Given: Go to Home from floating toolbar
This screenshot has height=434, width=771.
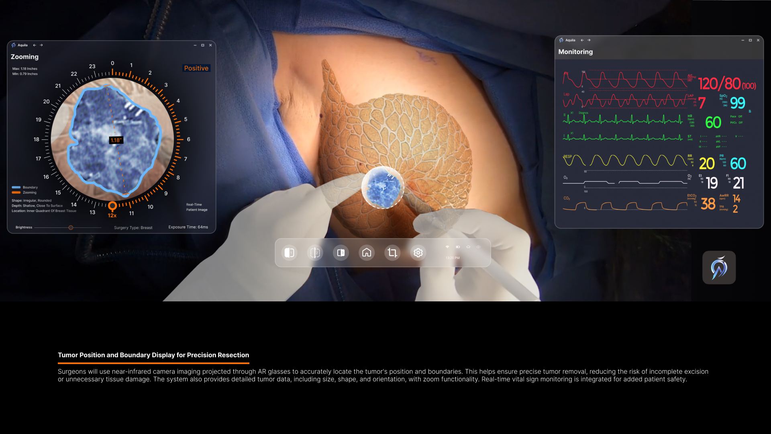Looking at the screenshot, I should click(x=366, y=253).
